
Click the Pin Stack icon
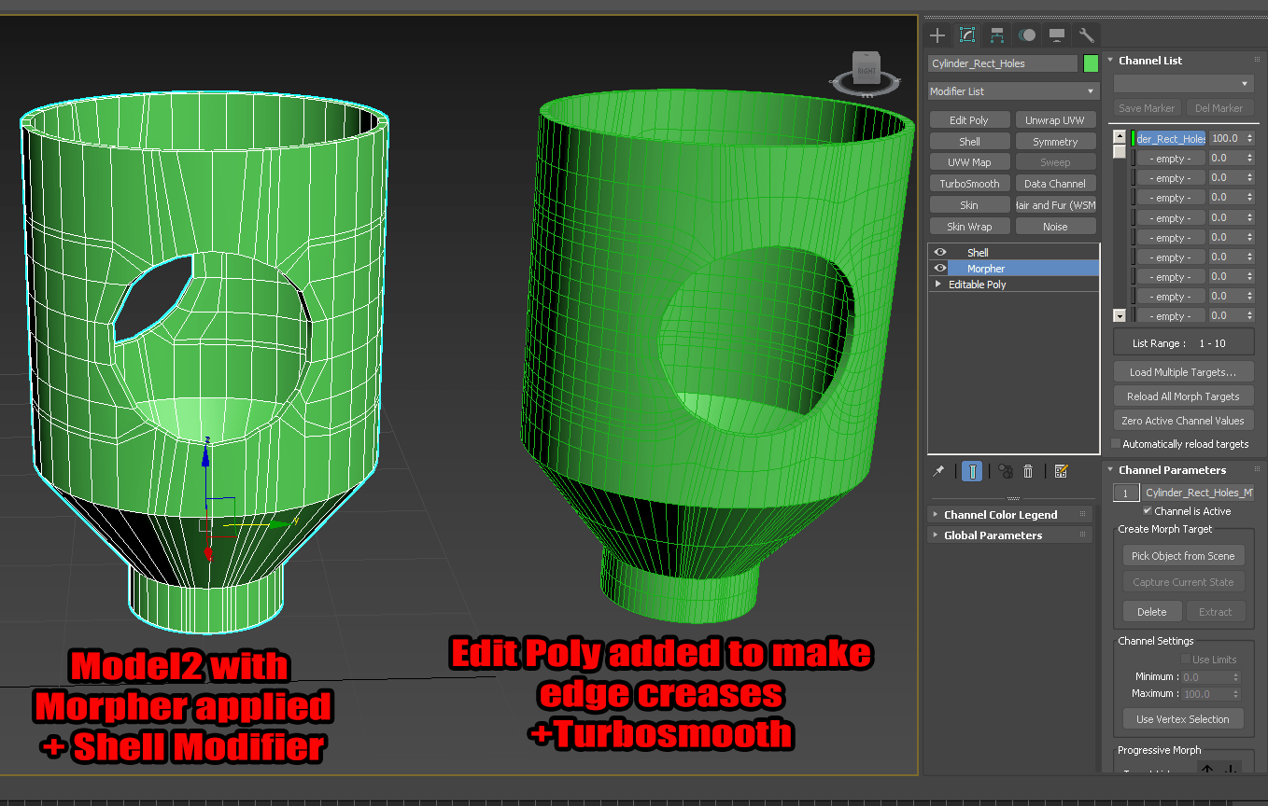[938, 471]
